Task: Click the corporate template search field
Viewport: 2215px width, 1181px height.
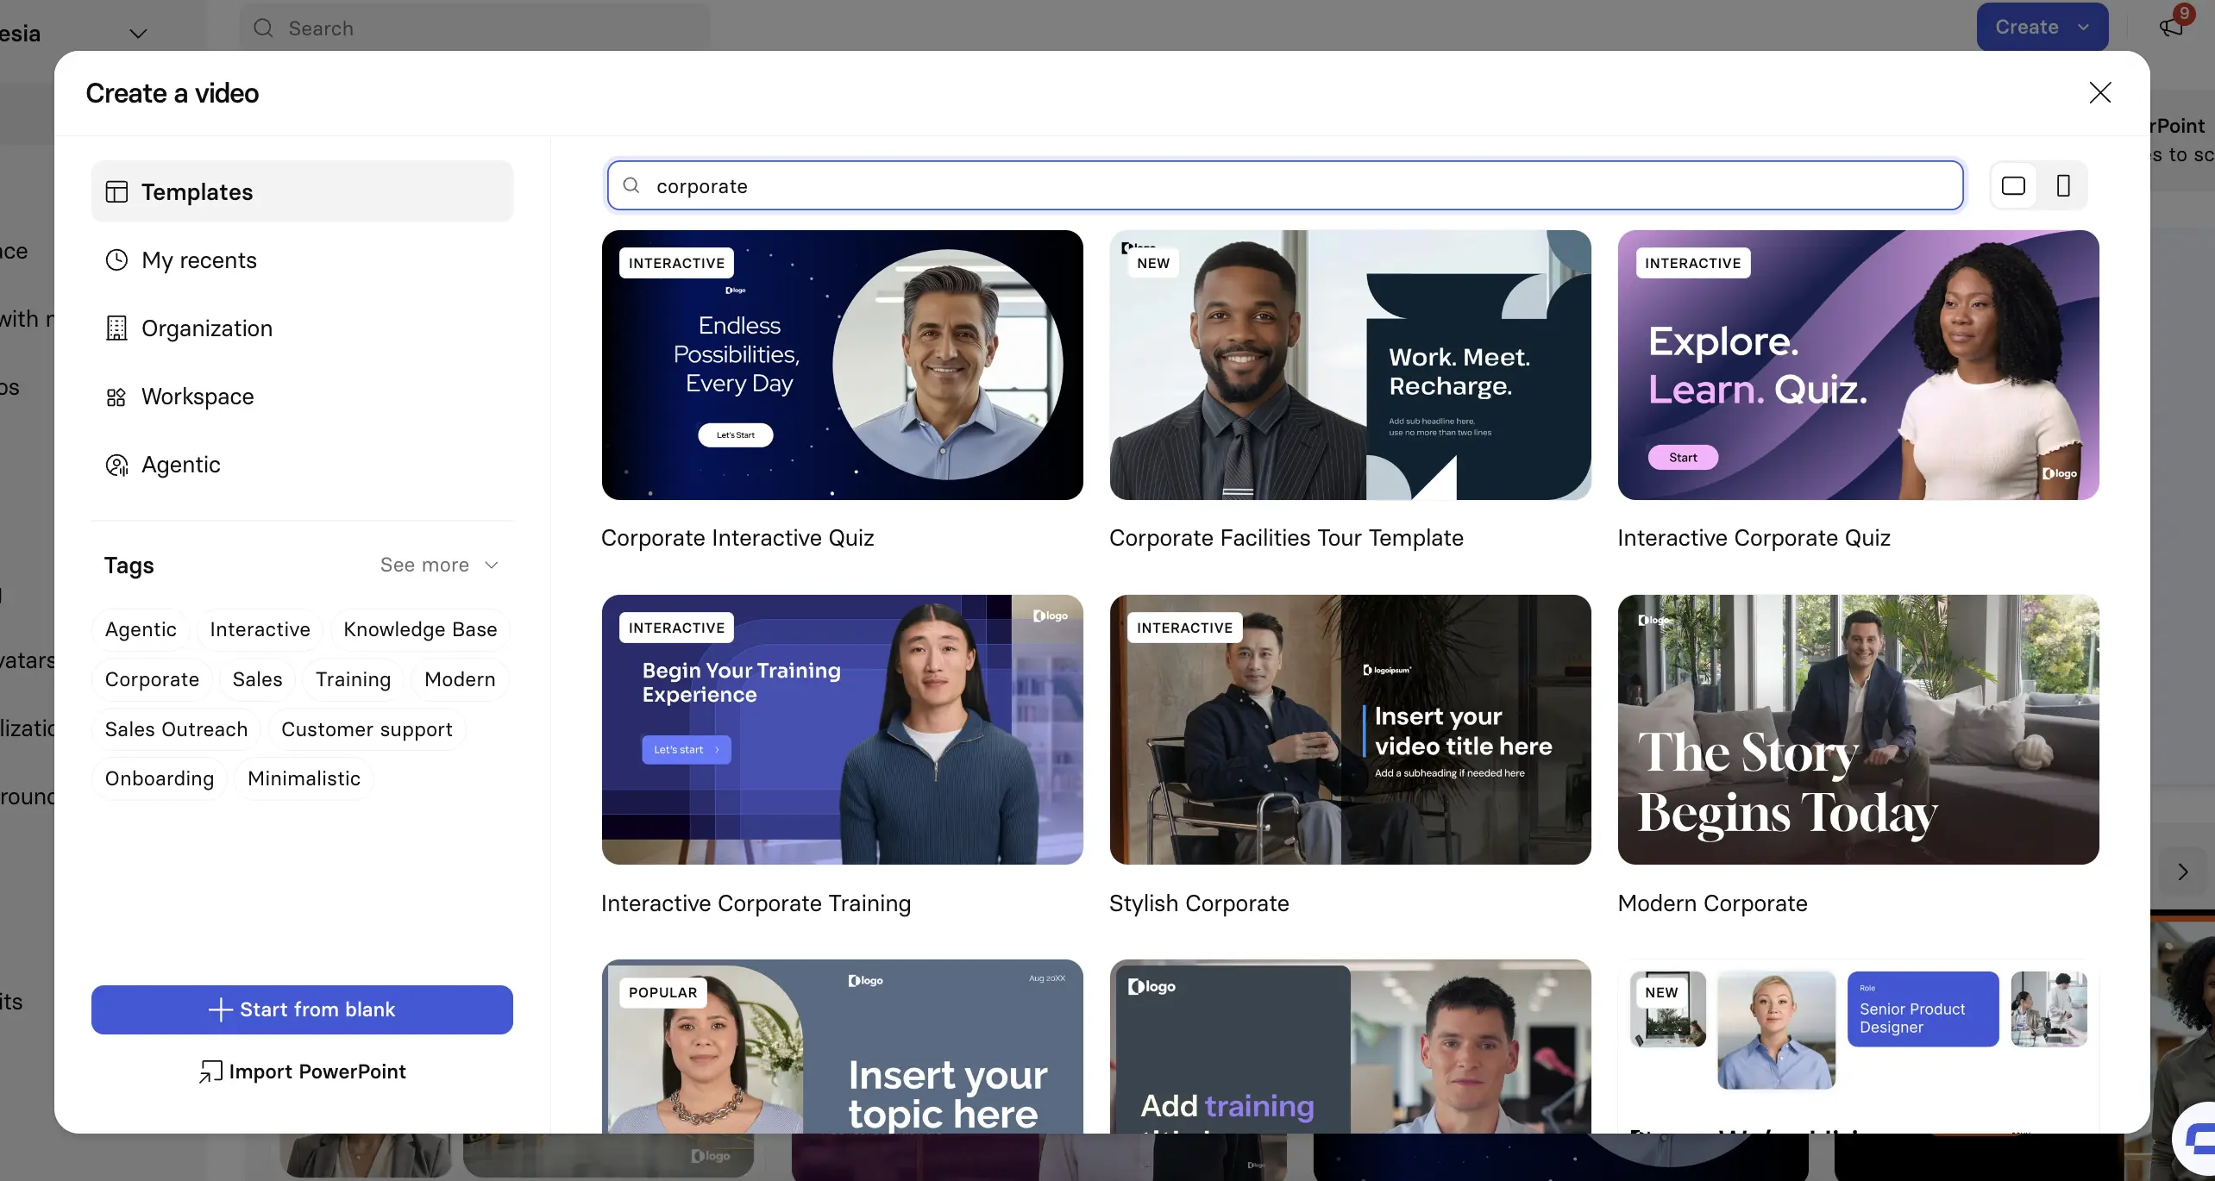Action: (1285, 185)
